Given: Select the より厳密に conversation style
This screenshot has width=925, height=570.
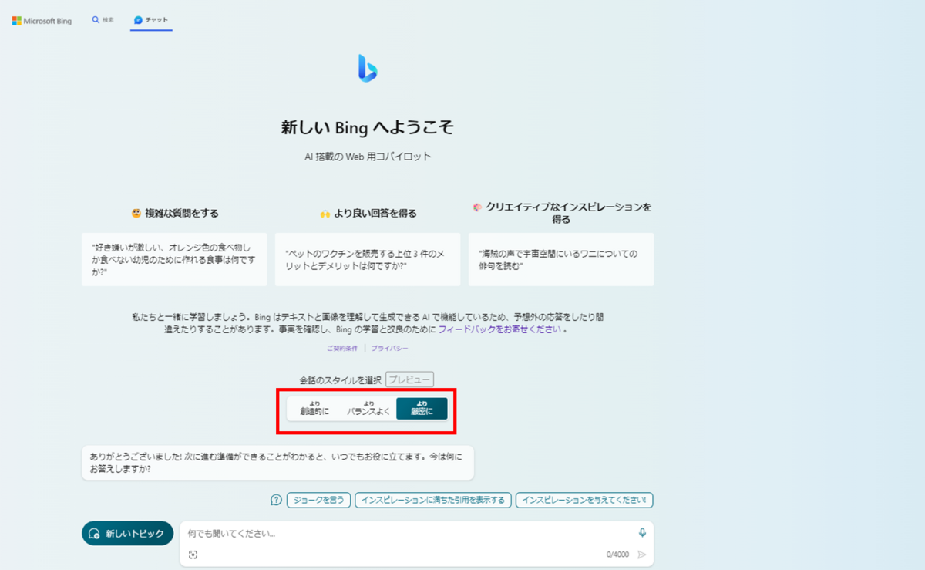Looking at the screenshot, I should [422, 409].
